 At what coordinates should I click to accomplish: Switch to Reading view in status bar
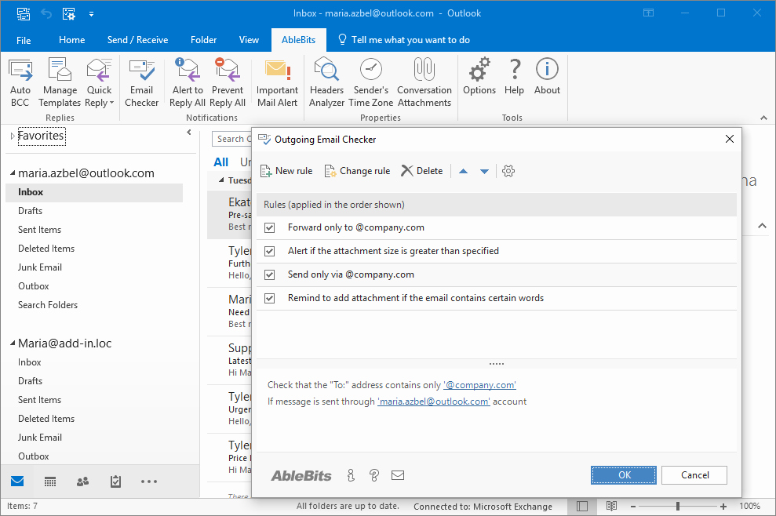(x=612, y=506)
